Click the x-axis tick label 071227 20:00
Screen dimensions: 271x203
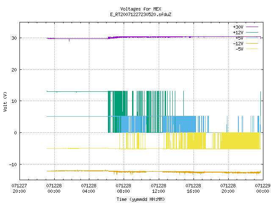click(x=19, y=189)
